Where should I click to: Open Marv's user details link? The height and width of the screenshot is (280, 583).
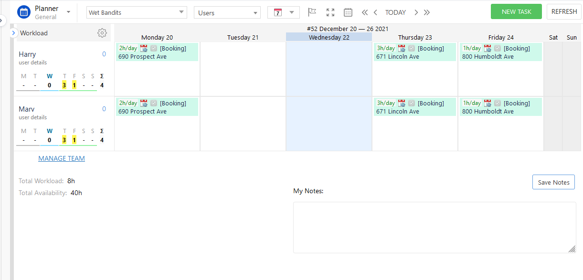[33, 117]
